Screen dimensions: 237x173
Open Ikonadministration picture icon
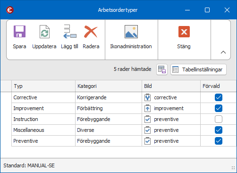point(131,32)
